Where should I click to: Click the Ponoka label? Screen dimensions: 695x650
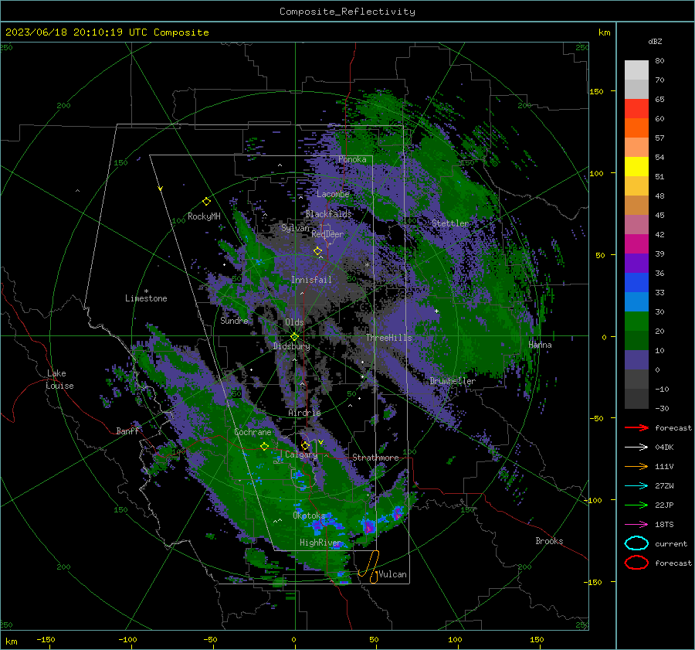352,159
